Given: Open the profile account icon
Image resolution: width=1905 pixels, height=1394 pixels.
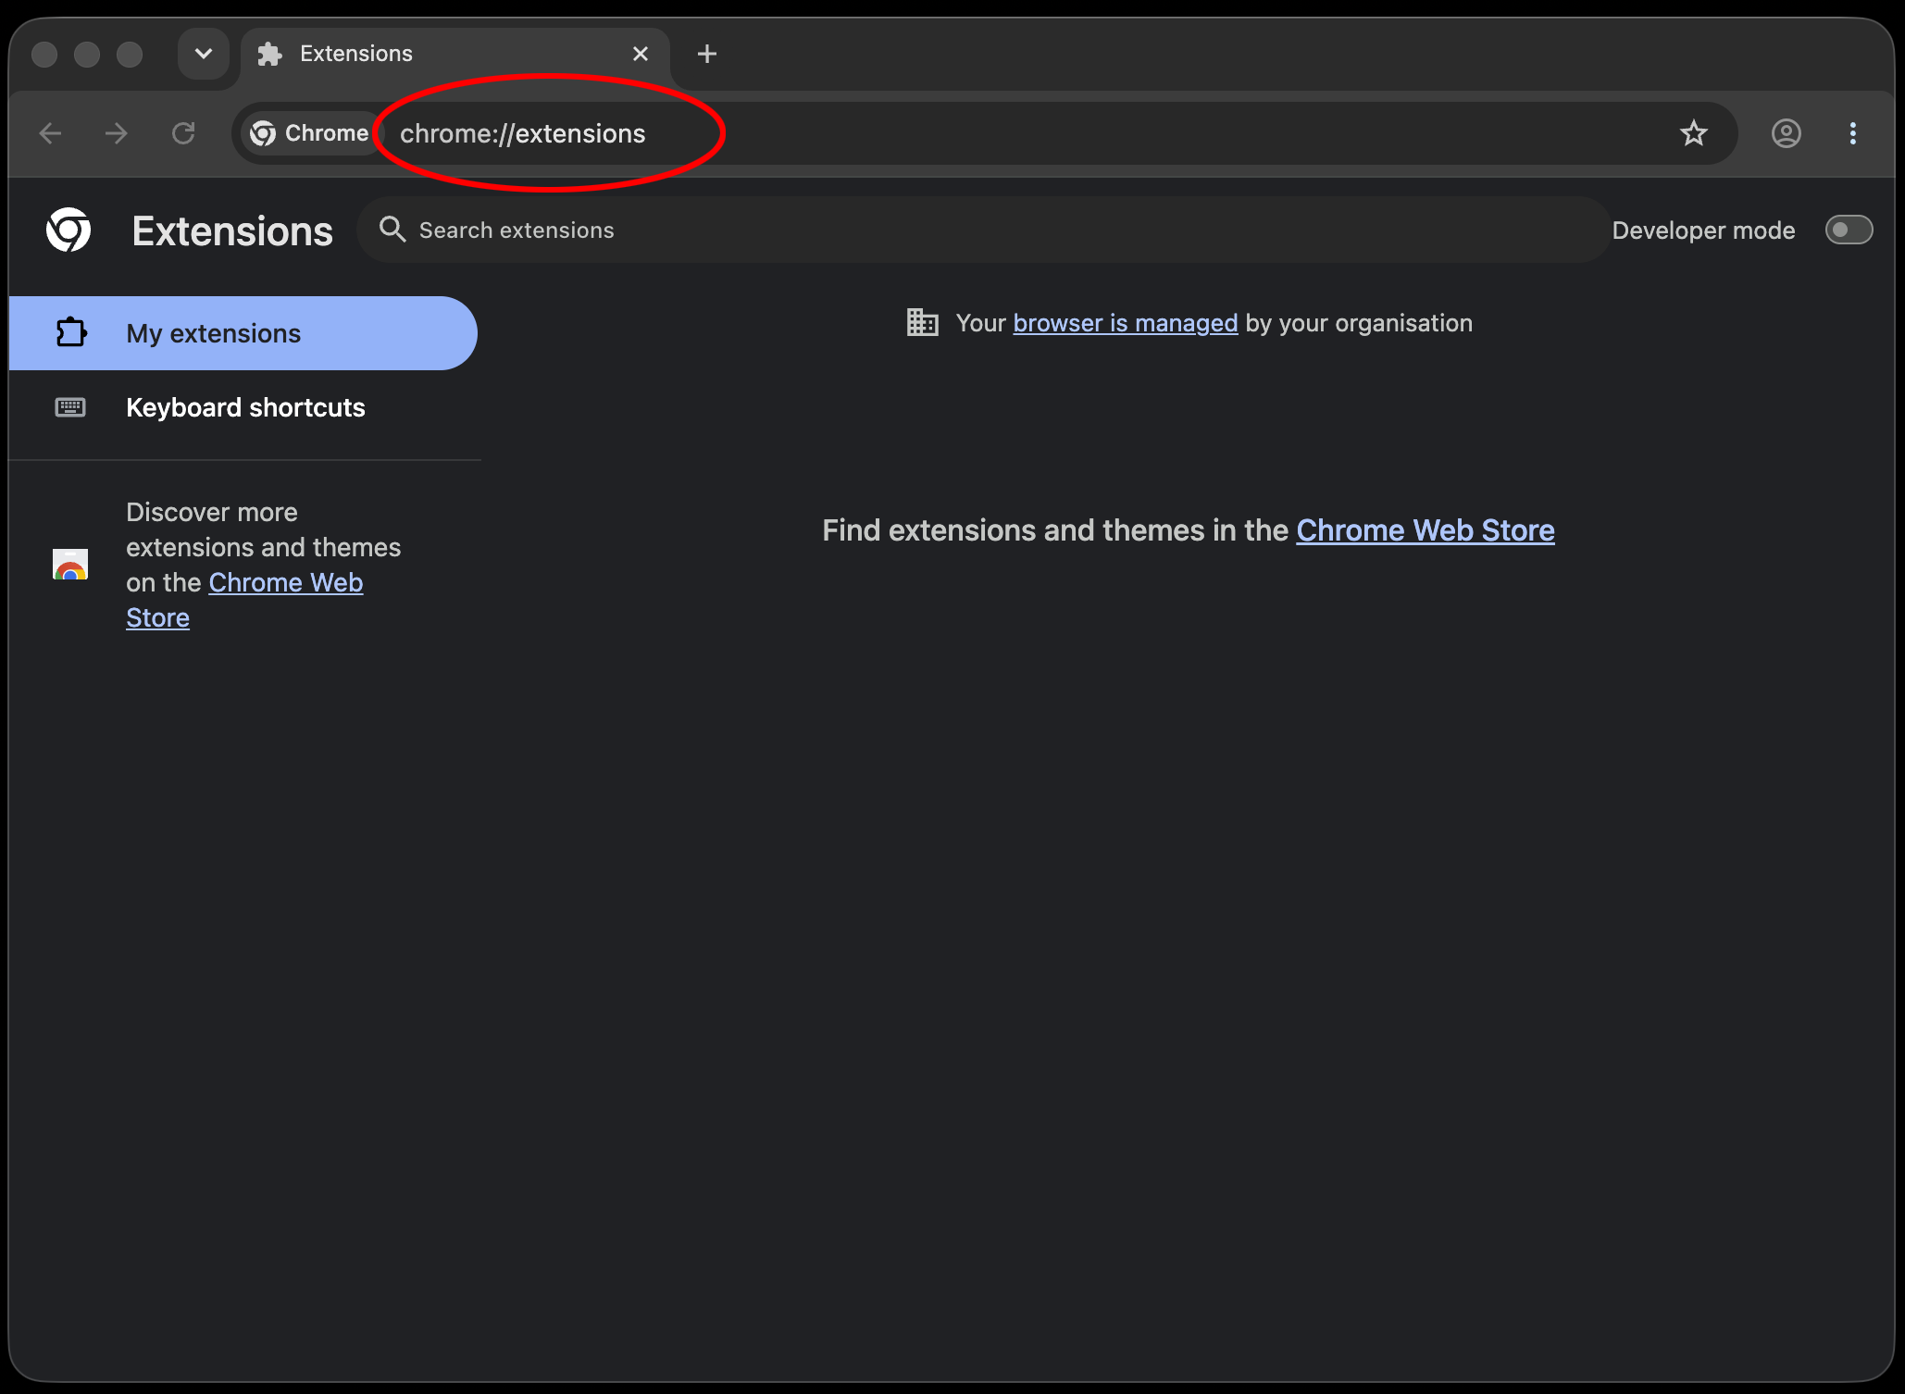Looking at the screenshot, I should (1786, 133).
